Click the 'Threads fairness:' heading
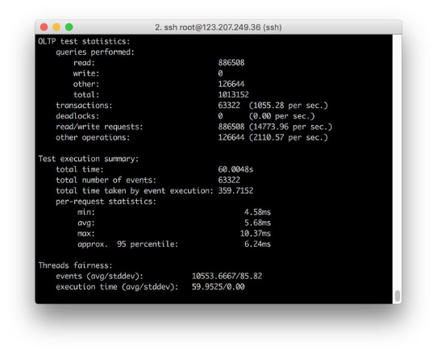 [75, 265]
